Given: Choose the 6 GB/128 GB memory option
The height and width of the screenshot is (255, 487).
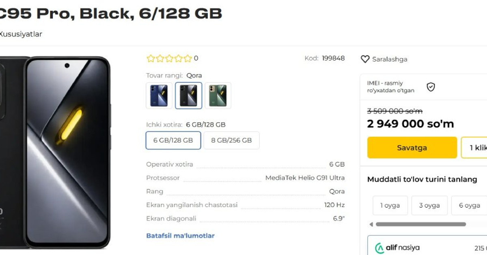Looking at the screenshot, I should click(x=173, y=140).
